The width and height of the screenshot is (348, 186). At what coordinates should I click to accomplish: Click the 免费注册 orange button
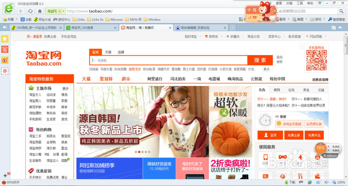[x=294, y=135]
